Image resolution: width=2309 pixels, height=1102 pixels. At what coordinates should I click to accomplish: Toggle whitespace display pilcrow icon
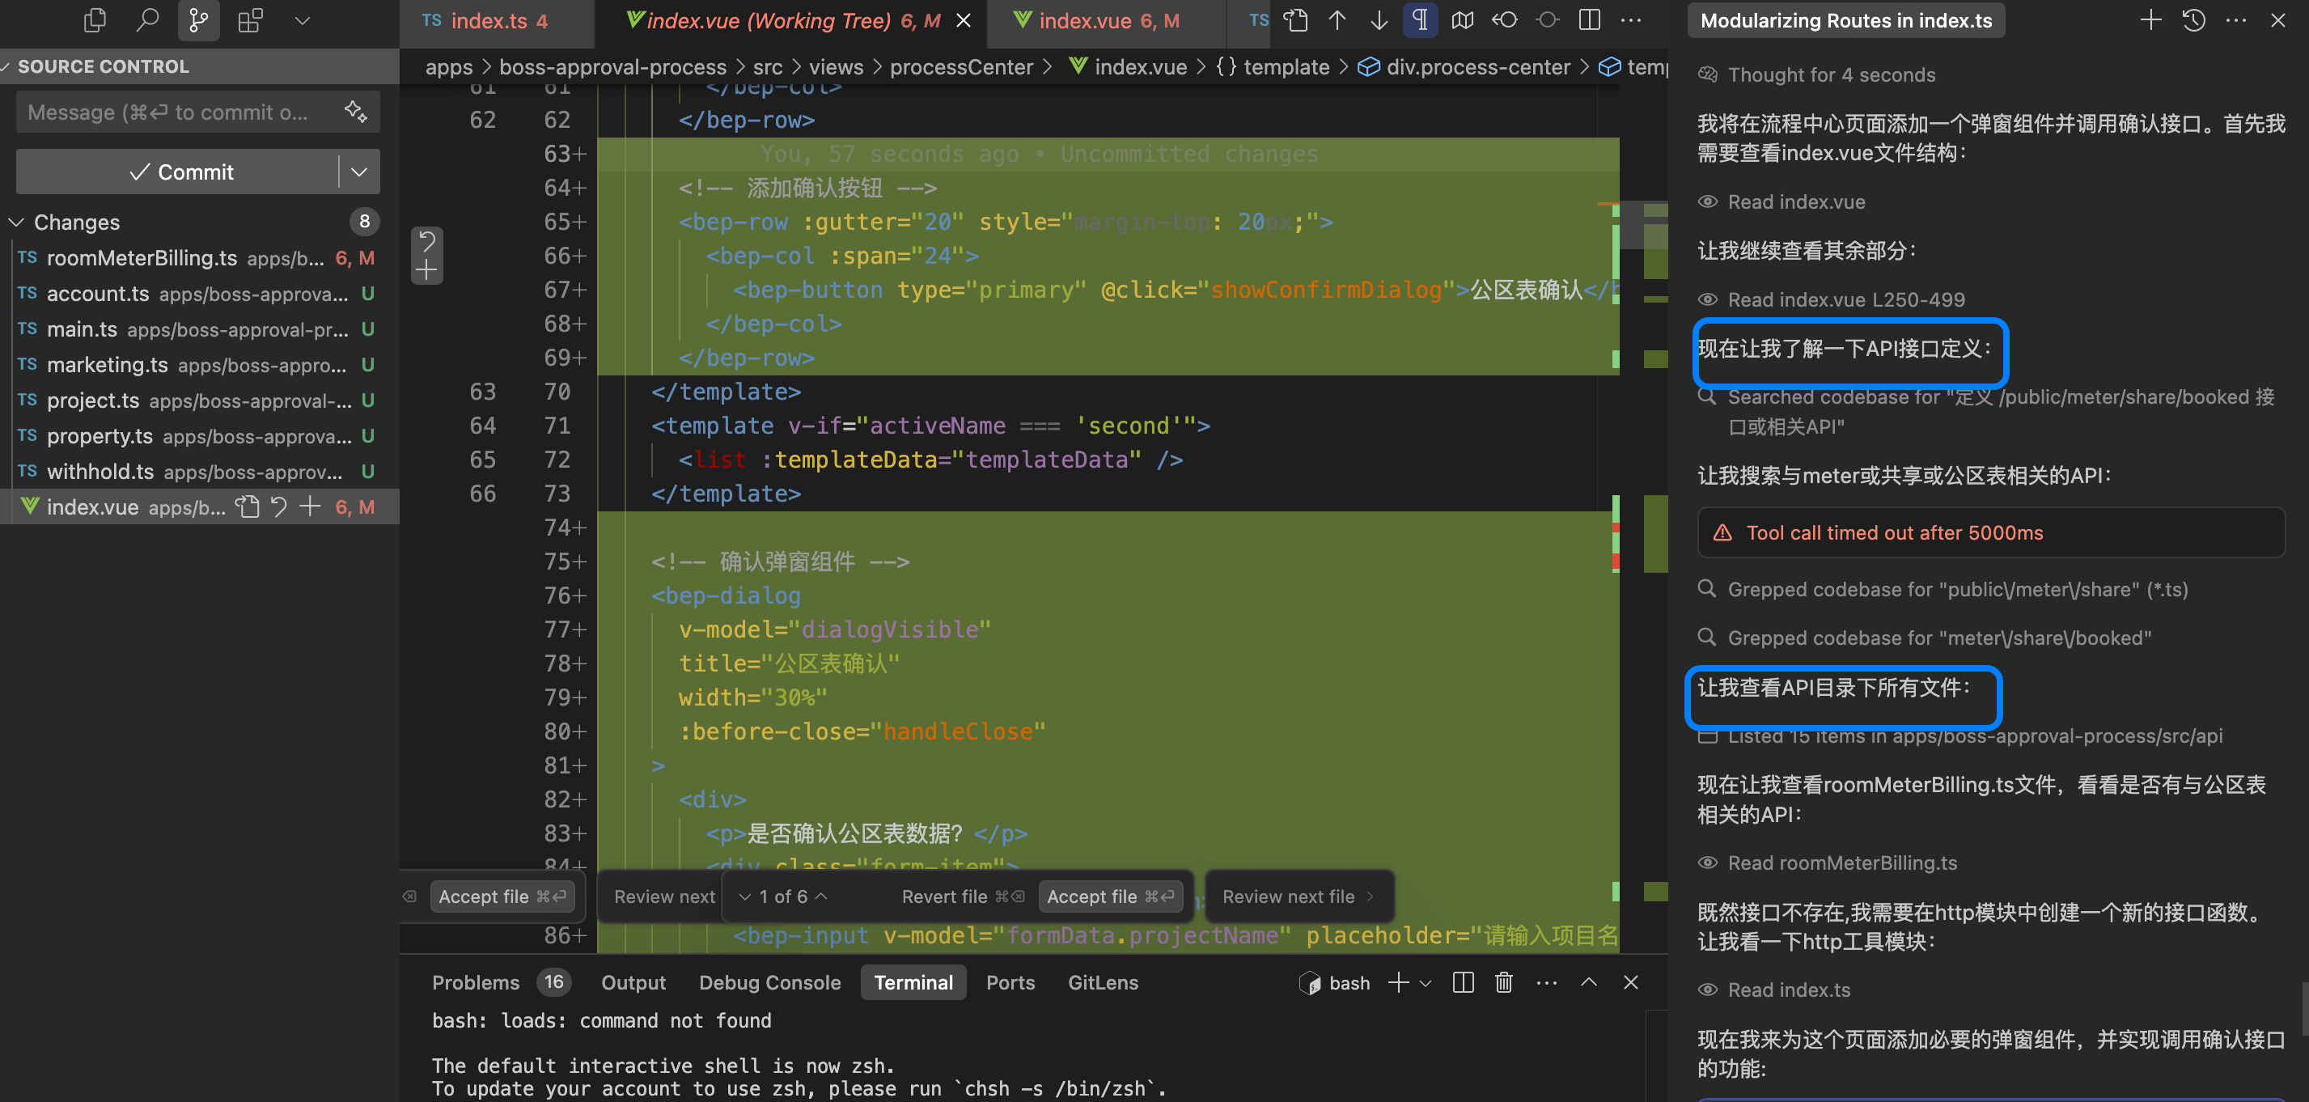pos(1420,19)
